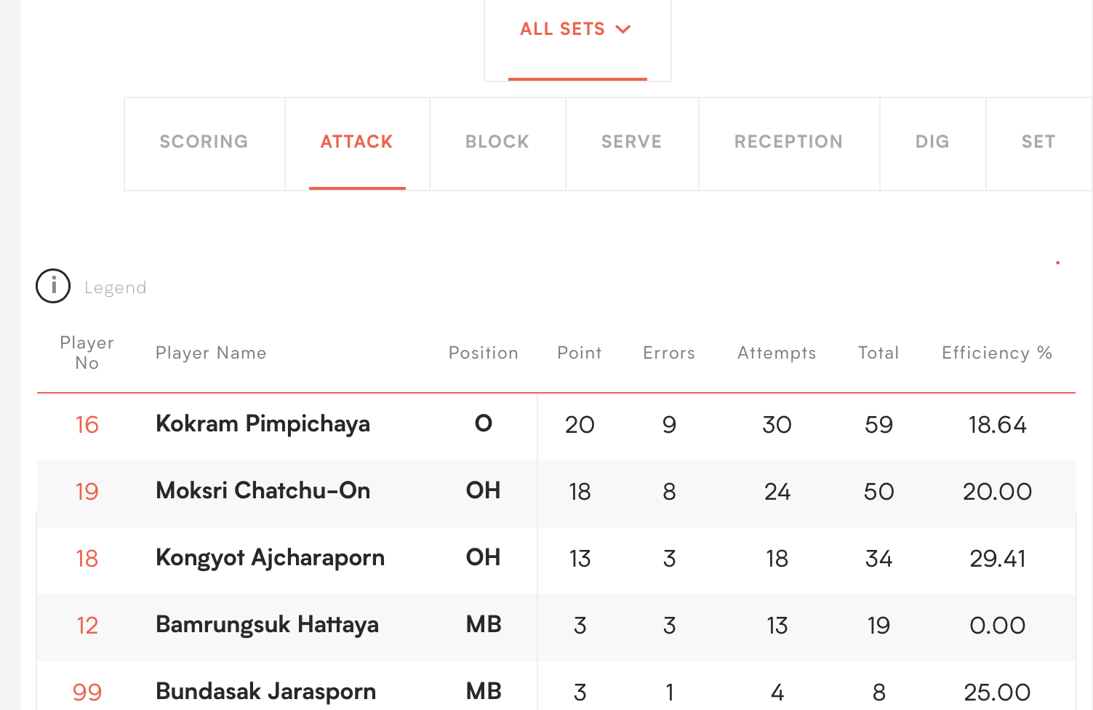This screenshot has width=1093, height=710.
Task: Switch to the SERVE tab
Action: (x=632, y=142)
